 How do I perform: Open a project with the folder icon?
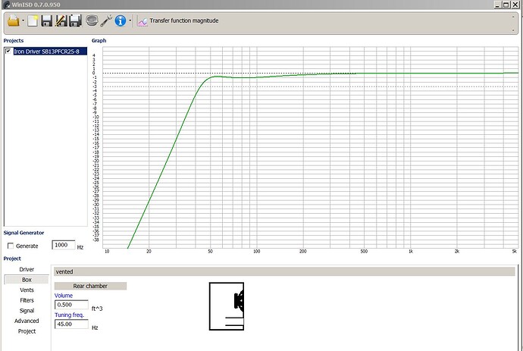point(14,20)
